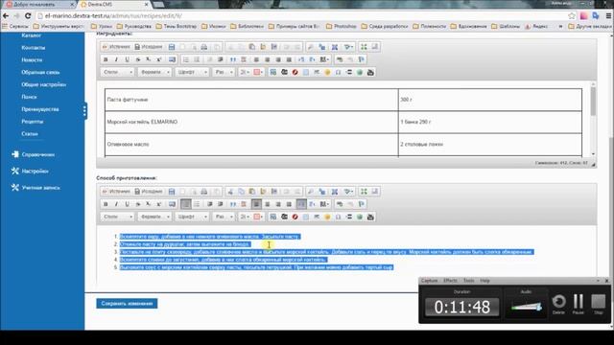Click Cut icon in Preparation method editor
Screen dimensions: 614x345
[x=230, y=192]
